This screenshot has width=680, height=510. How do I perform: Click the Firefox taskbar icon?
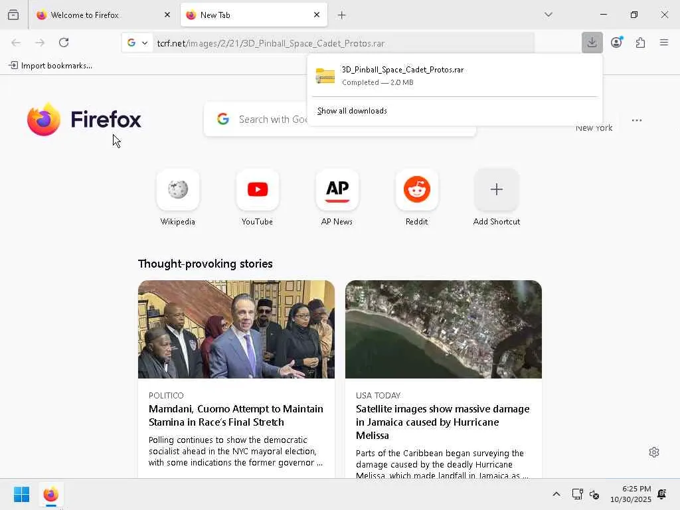[50, 494]
